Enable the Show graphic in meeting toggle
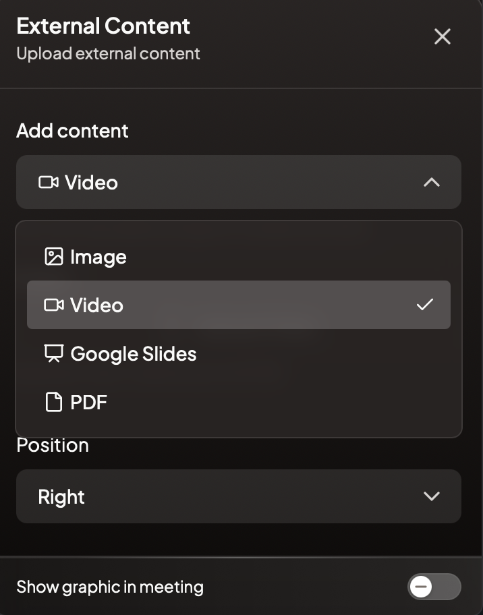 434,587
